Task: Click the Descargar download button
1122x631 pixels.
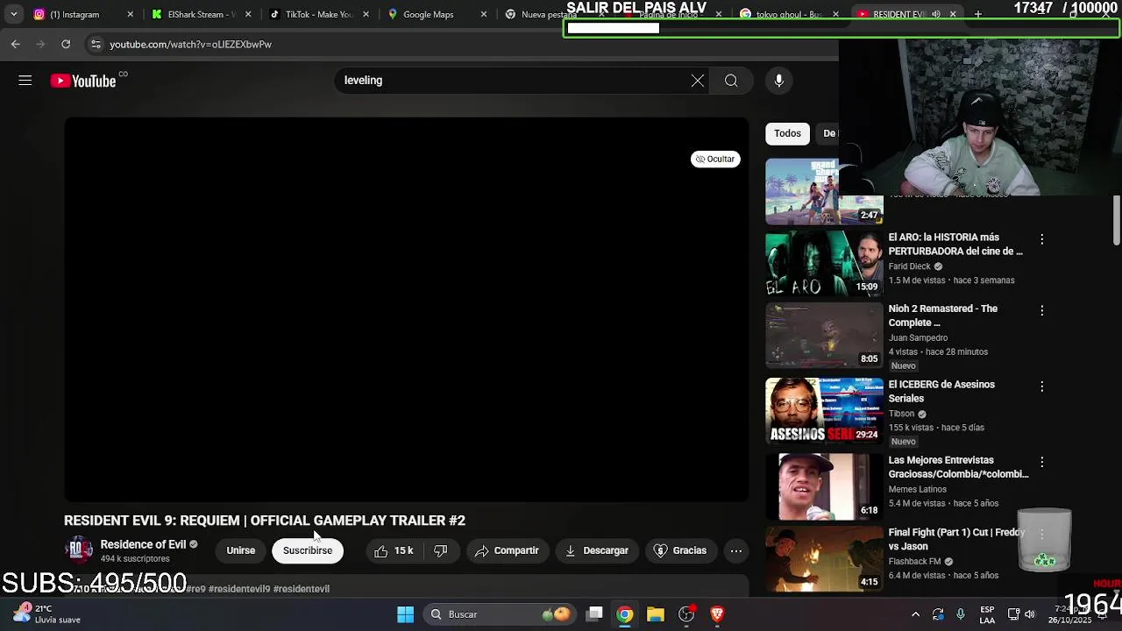Action: click(597, 550)
